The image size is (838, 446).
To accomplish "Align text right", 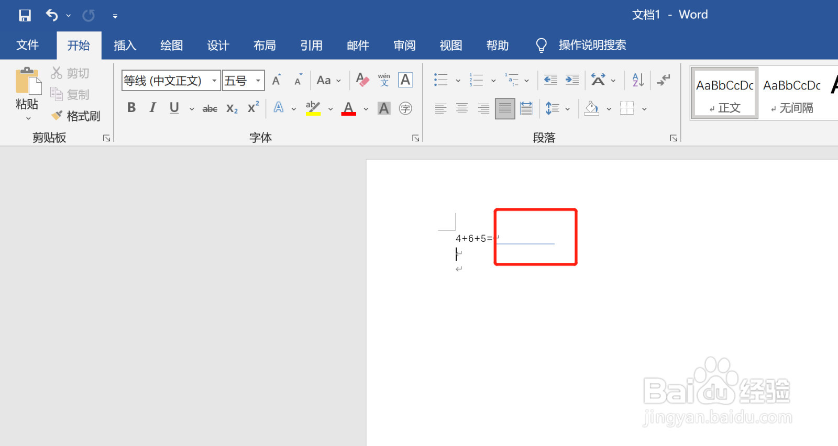I will tap(483, 108).
